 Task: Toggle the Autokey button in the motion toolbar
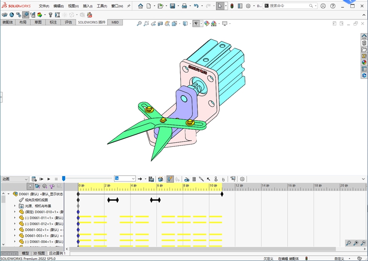pos(170,179)
